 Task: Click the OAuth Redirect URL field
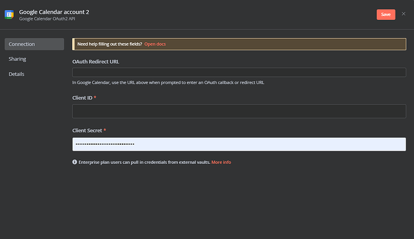(239, 73)
